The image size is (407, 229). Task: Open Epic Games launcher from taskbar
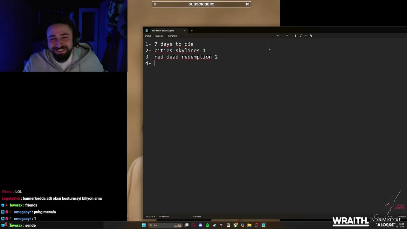[221, 225]
